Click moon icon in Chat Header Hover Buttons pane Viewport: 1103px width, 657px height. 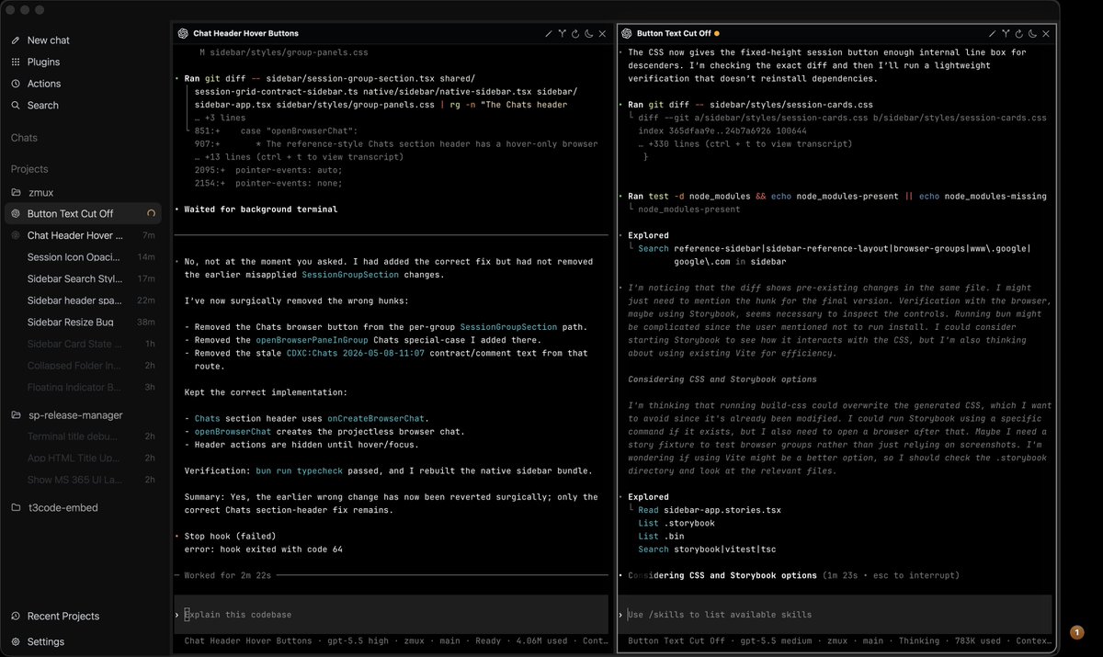588,33
